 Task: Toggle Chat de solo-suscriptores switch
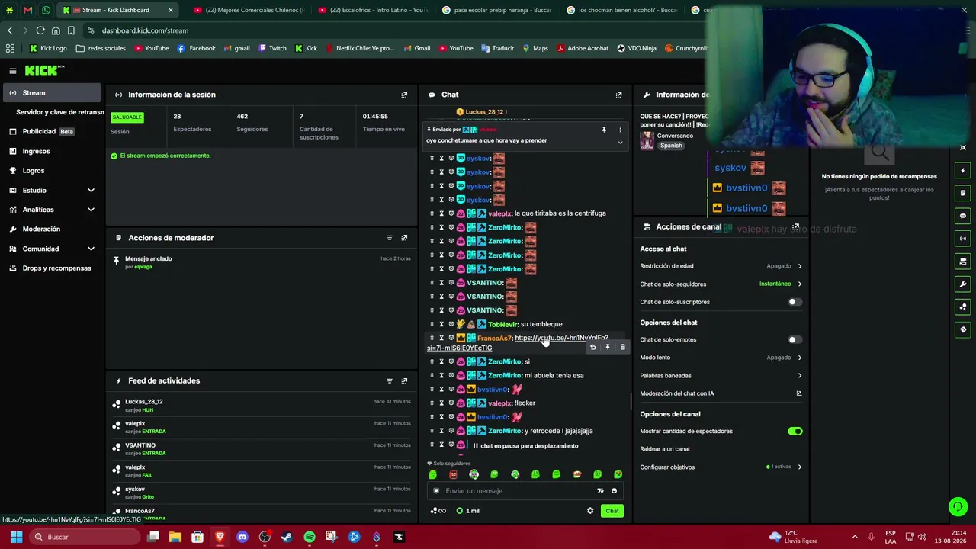(795, 302)
